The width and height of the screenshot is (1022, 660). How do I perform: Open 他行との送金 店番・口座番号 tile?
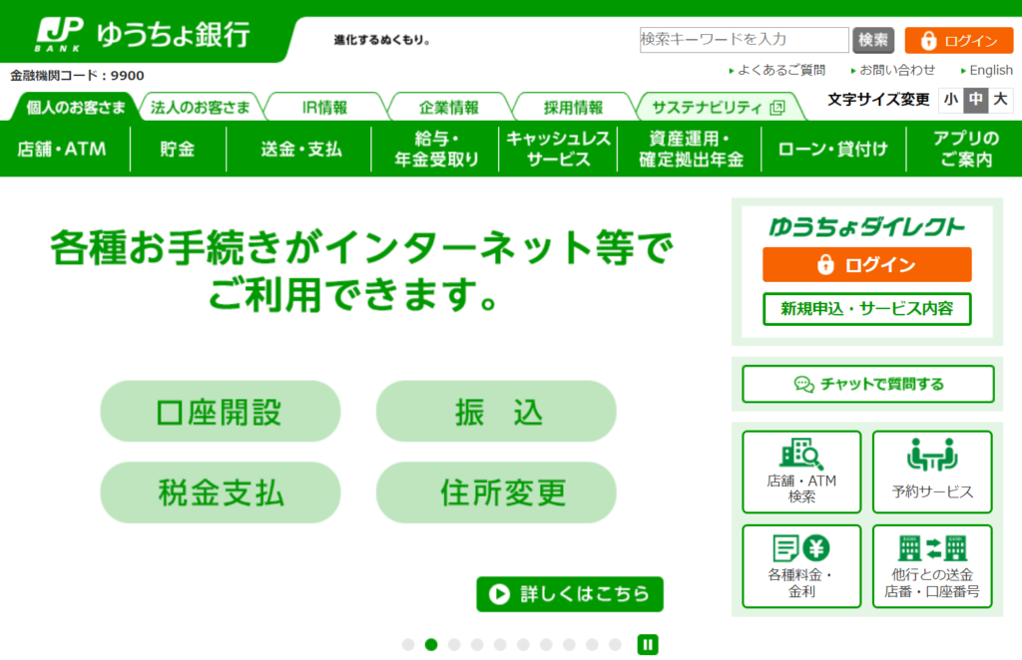tap(932, 566)
